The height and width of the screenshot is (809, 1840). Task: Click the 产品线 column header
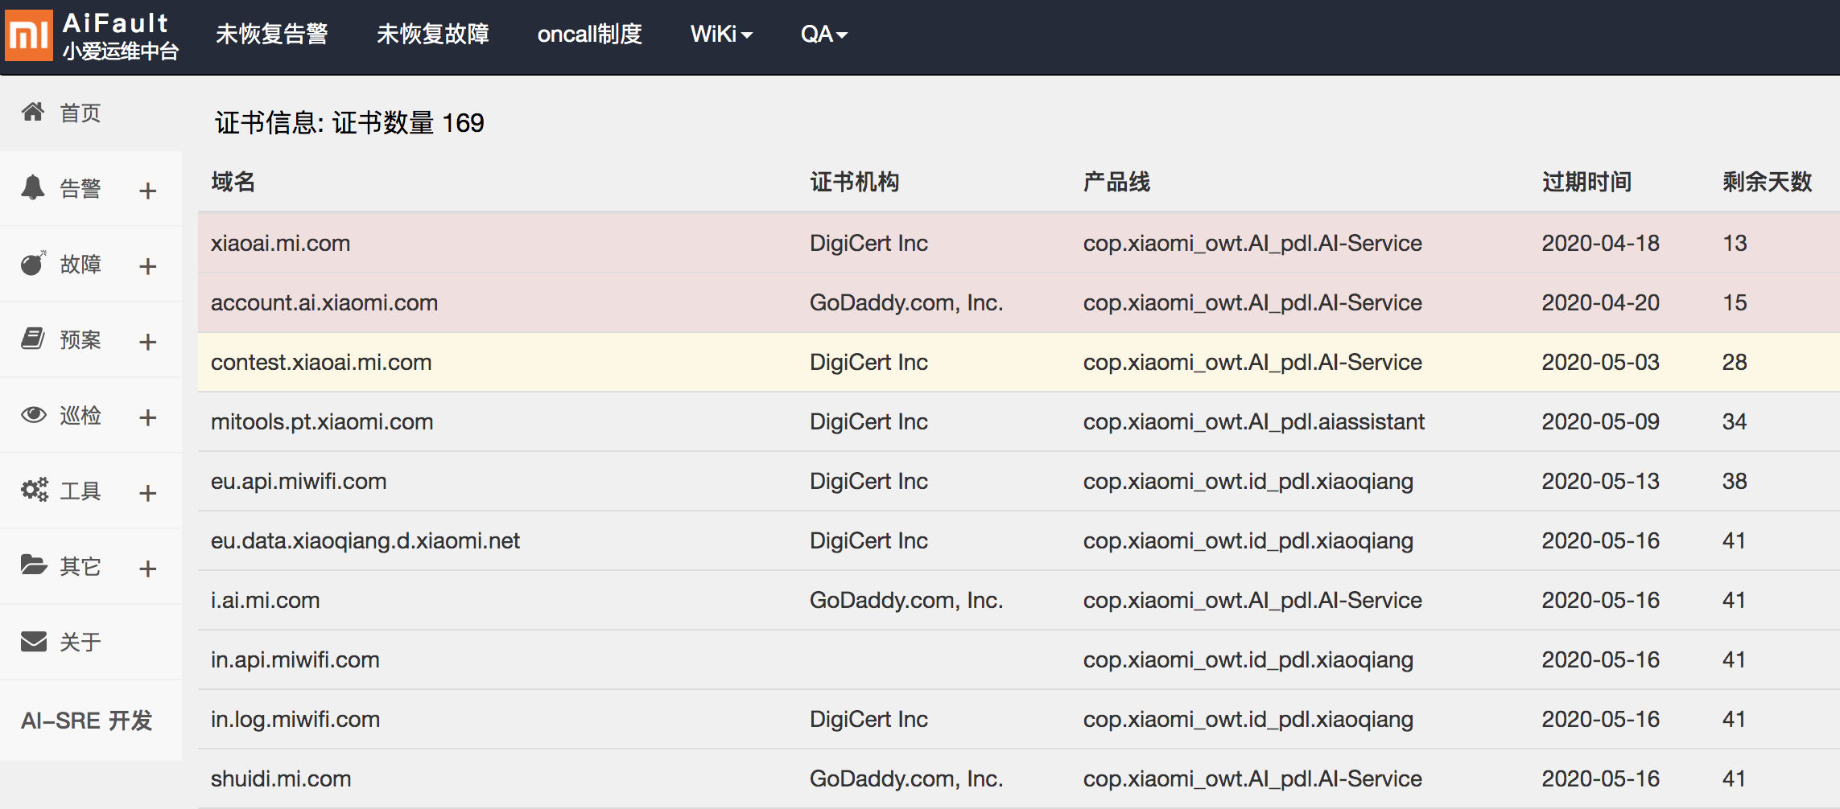pos(1116,182)
